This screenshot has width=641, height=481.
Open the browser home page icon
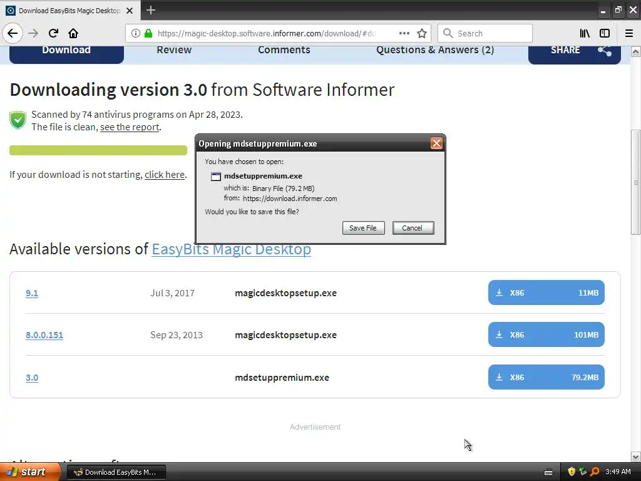coord(73,33)
